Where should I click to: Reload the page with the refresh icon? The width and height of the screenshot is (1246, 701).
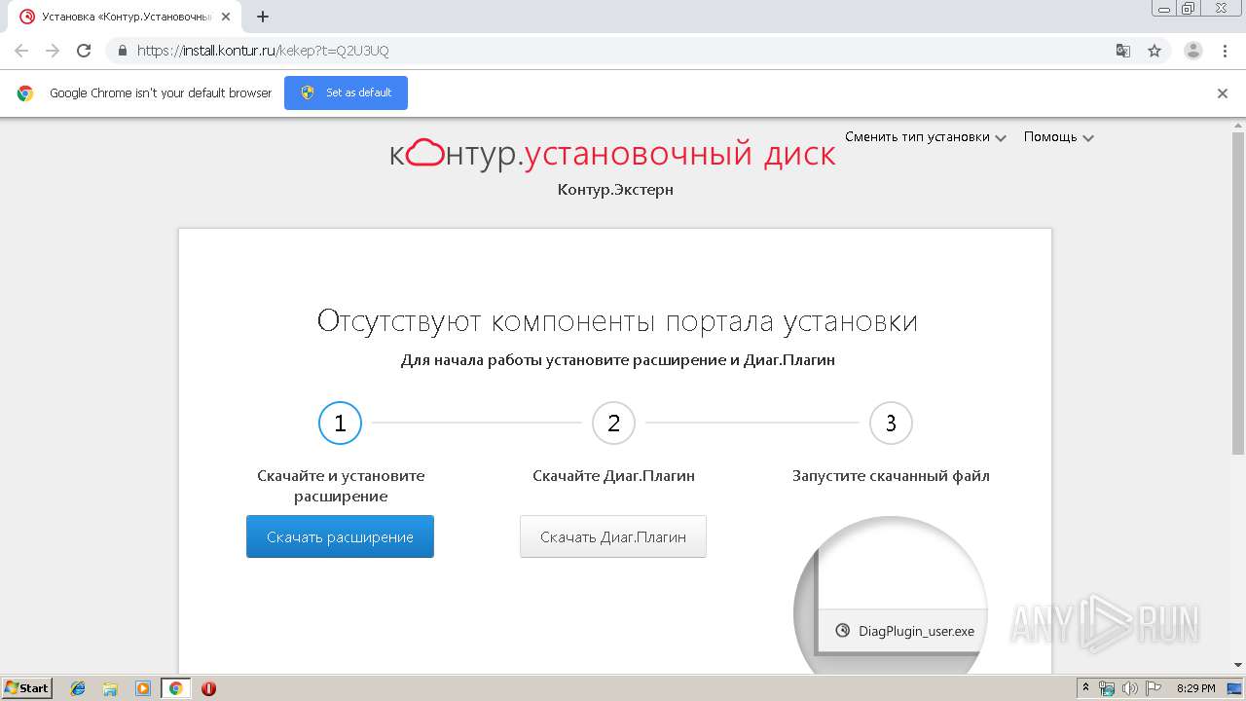[x=84, y=51]
